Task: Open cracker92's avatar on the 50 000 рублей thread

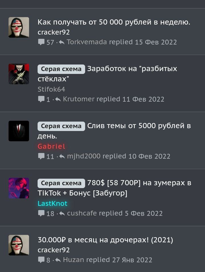Action: 19,27
